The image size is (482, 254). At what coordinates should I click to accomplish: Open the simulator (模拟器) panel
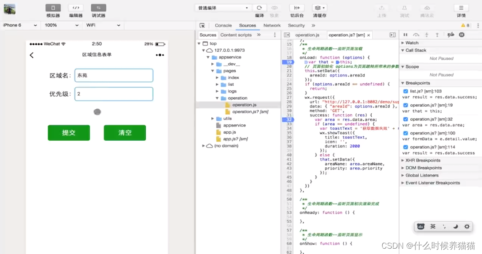[x=53, y=8]
